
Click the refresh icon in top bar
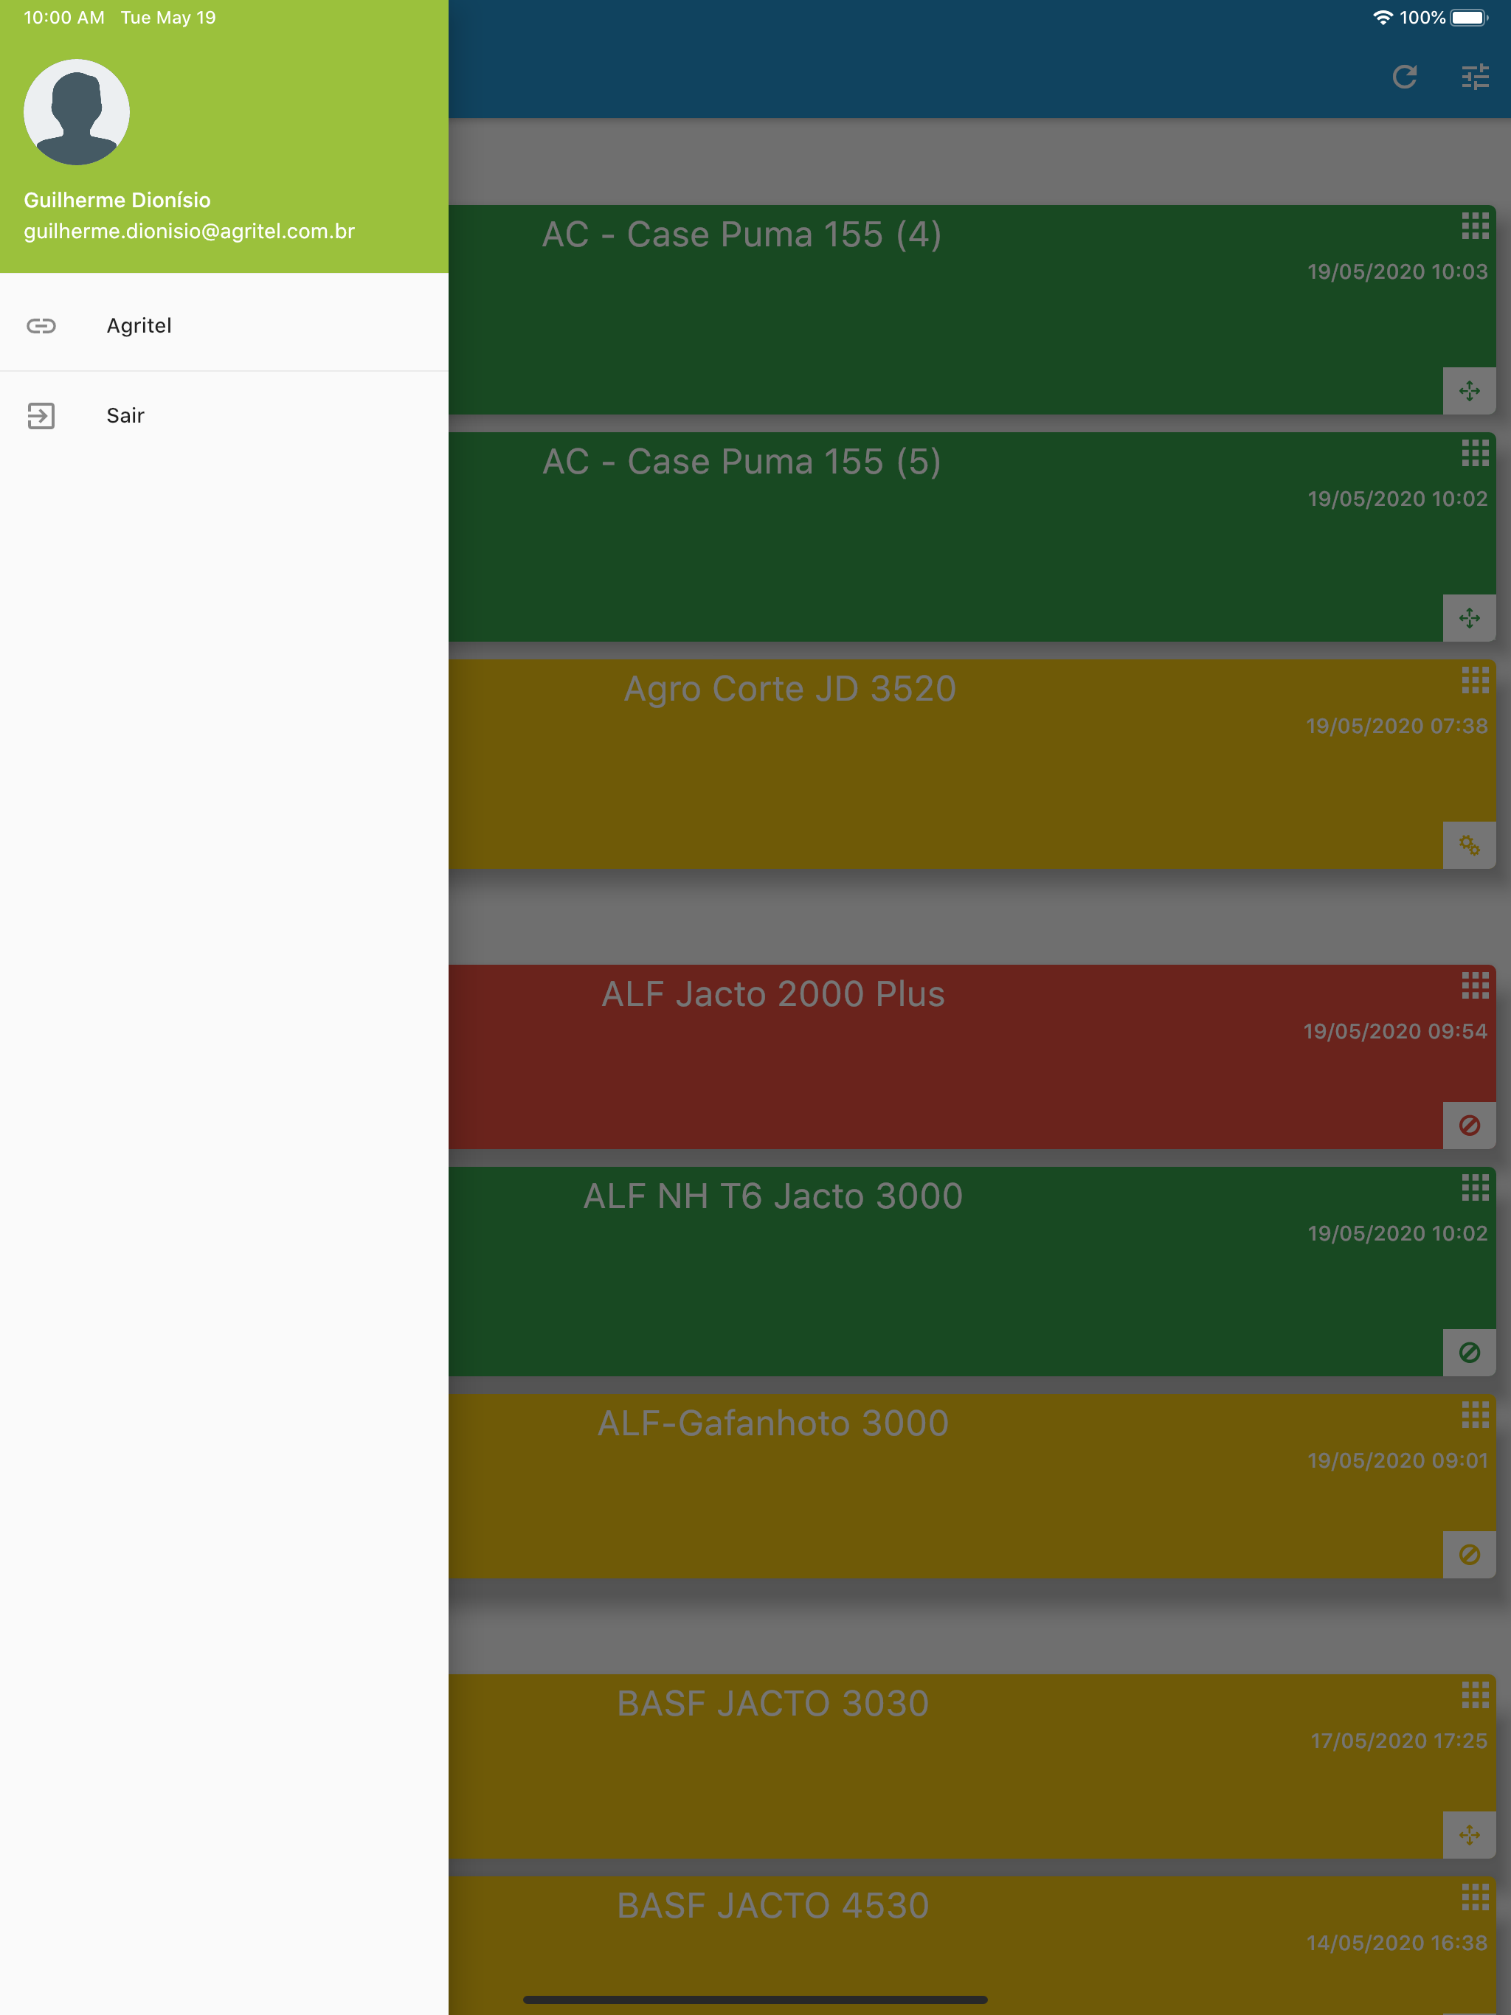[x=1404, y=77]
